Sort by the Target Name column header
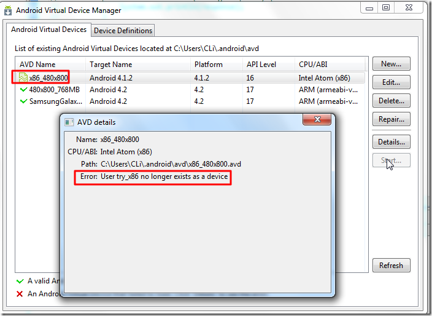Viewport: 432px width, 316px height. pos(138,65)
